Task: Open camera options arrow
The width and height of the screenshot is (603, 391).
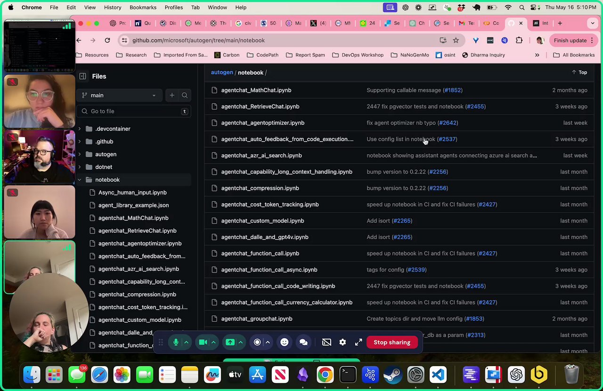Action: [x=214, y=342]
